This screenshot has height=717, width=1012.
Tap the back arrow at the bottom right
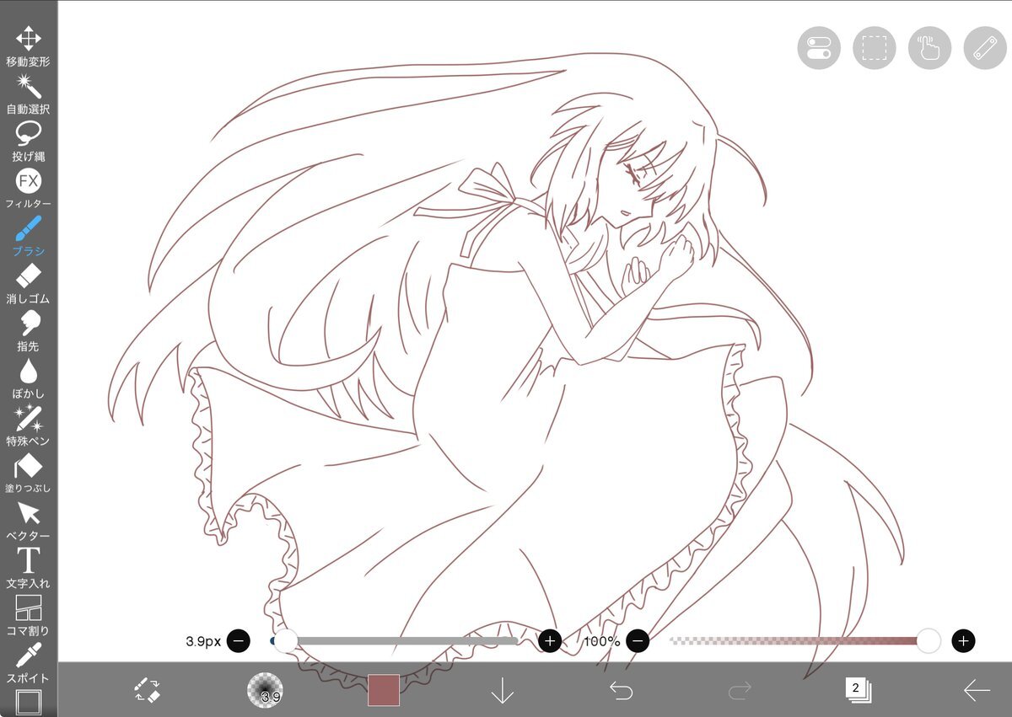pyautogui.click(x=977, y=690)
